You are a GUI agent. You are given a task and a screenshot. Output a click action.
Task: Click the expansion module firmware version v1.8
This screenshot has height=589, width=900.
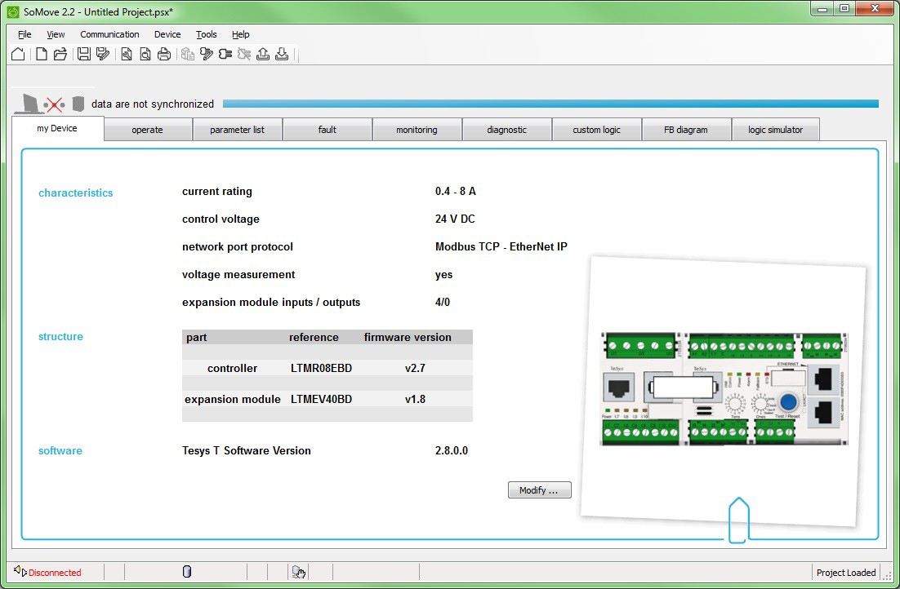[415, 399]
